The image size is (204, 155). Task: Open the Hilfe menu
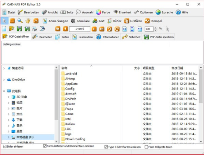click(182, 13)
